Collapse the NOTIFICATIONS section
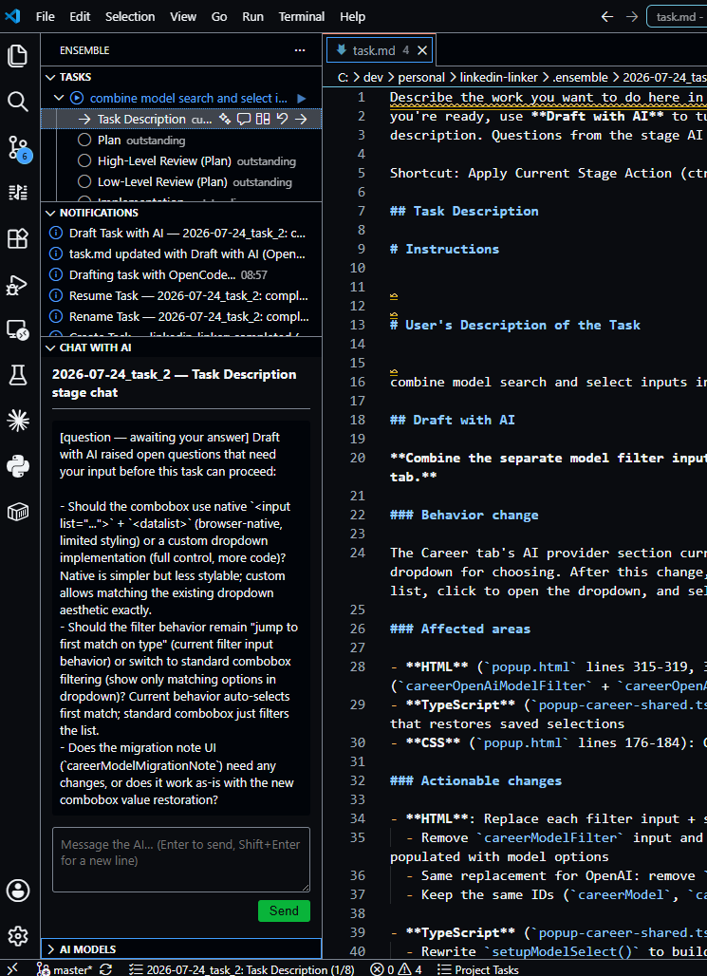 [50, 213]
